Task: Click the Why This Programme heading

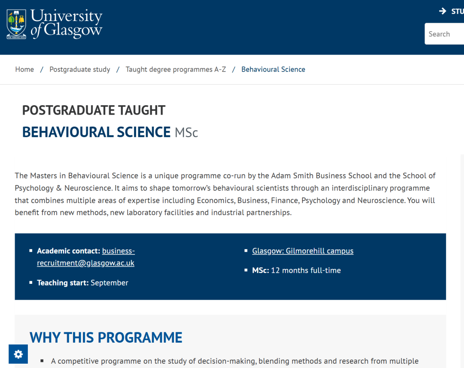Action: pos(106,338)
